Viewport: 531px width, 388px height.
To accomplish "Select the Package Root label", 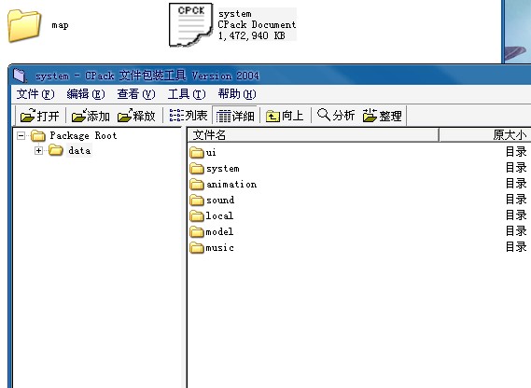I will (x=83, y=136).
